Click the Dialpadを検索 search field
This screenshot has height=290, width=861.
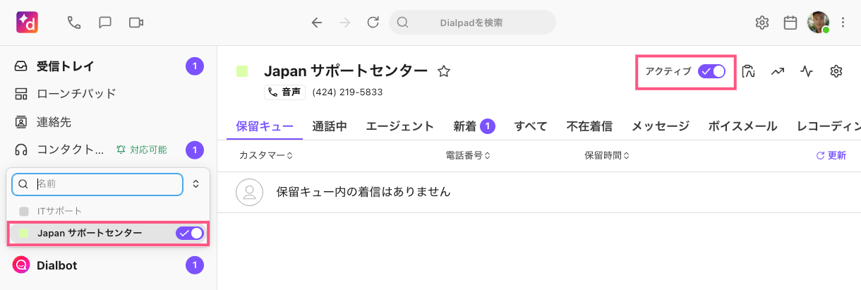(472, 23)
